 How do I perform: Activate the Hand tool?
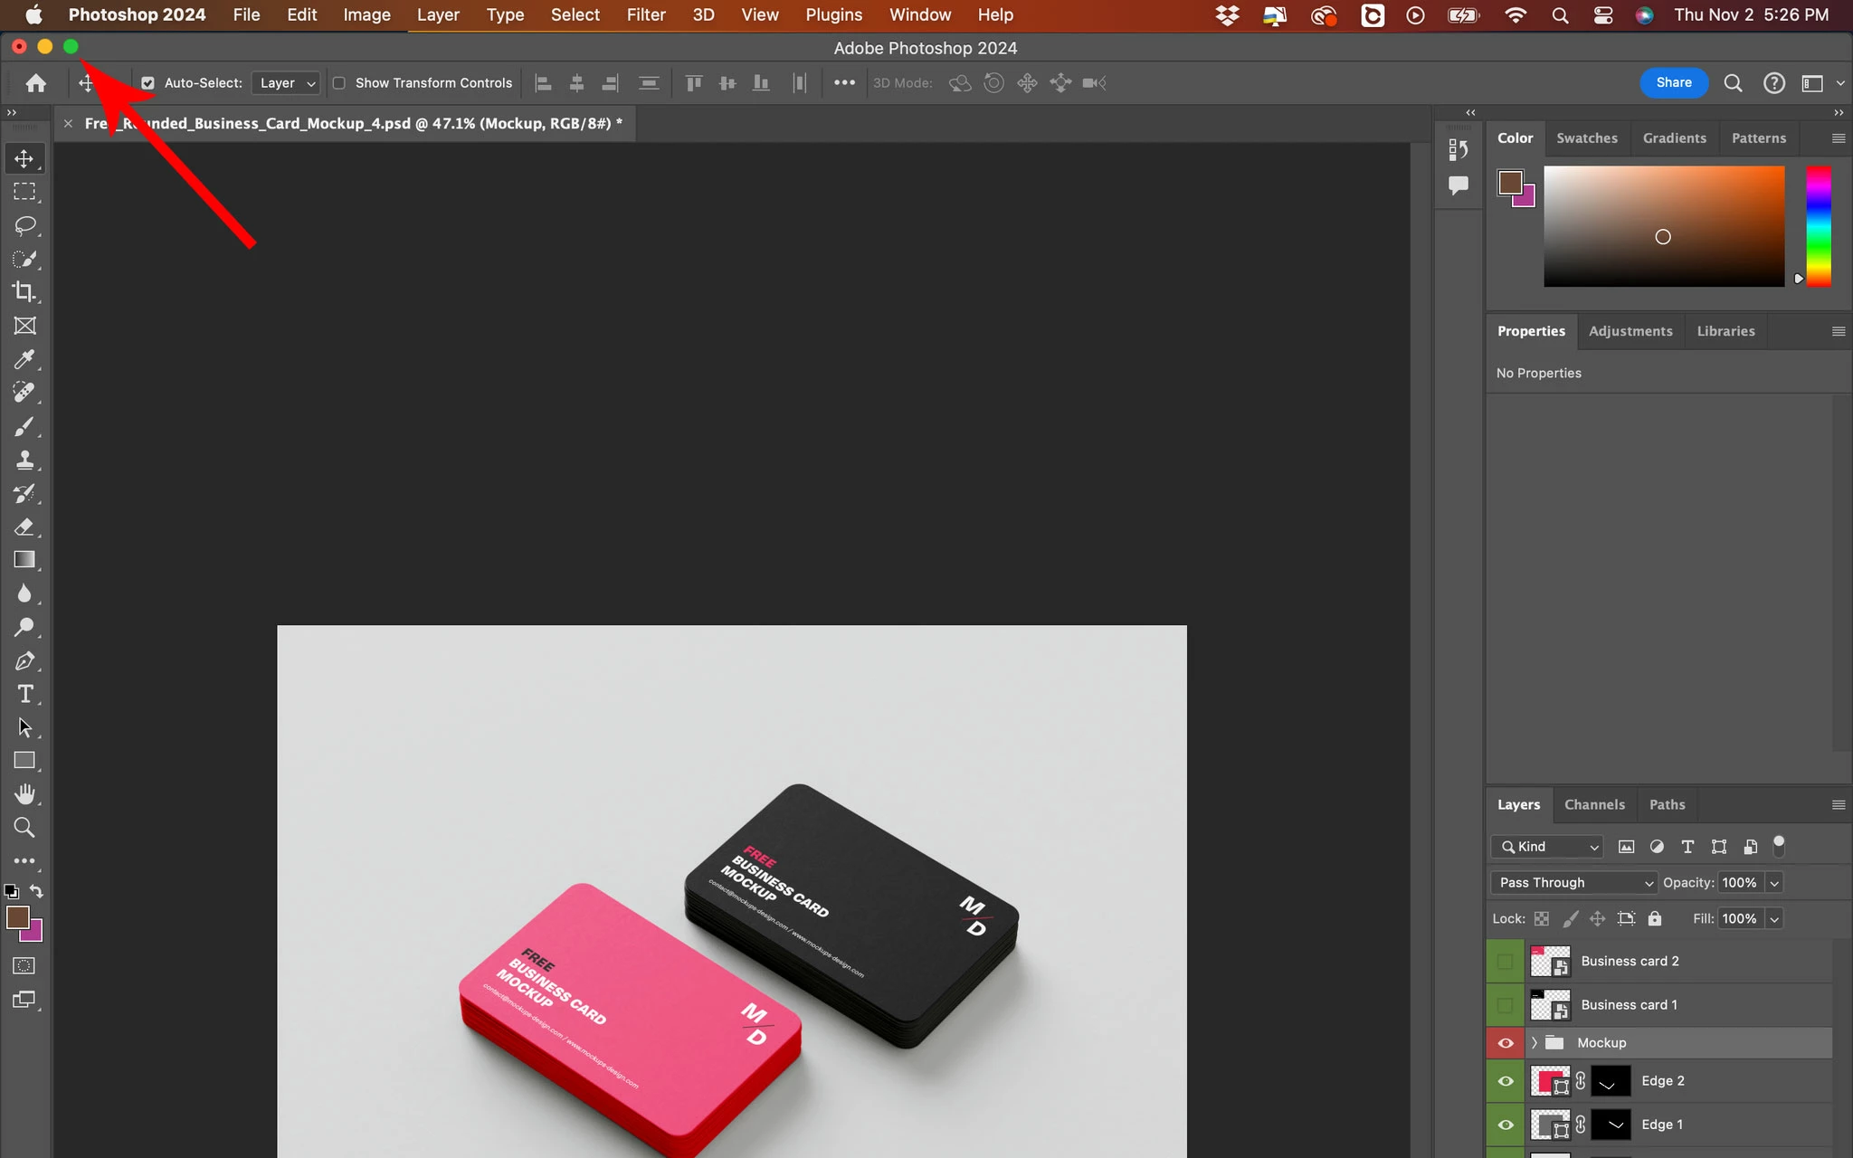24,794
